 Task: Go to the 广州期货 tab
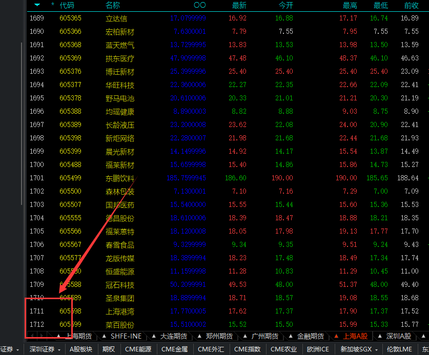(265, 336)
